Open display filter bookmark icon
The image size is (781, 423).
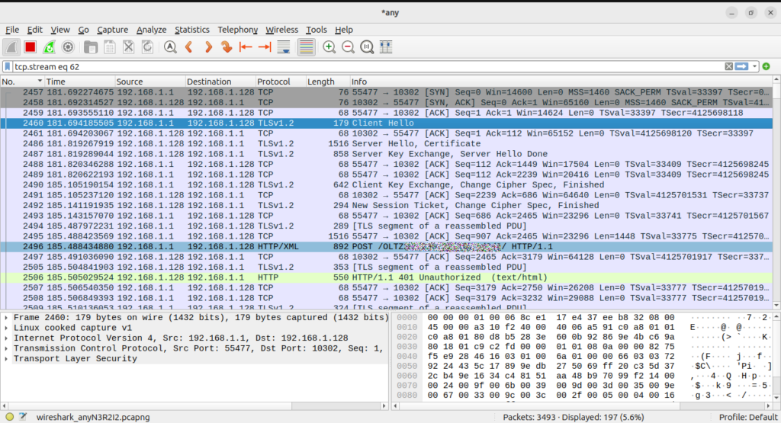tap(7, 66)
